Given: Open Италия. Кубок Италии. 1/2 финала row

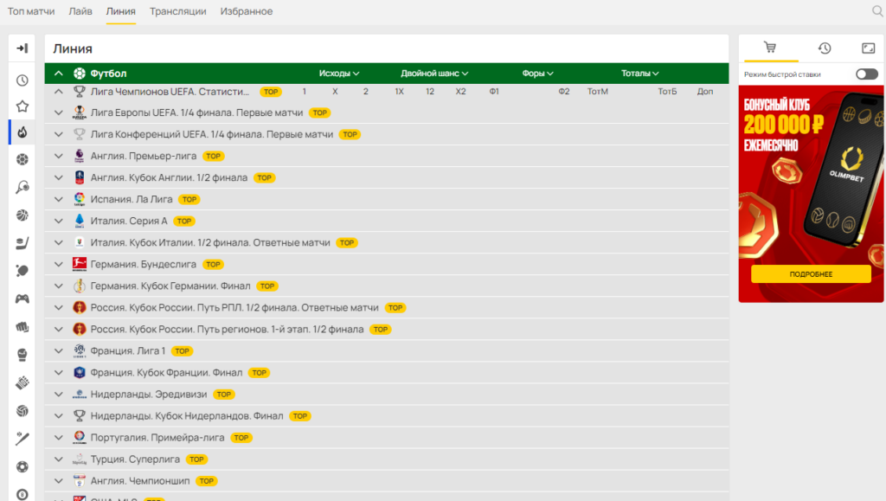Looking at the screenshot, I should [387, 242].
